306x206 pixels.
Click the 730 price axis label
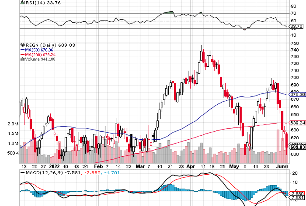[295, 57]
